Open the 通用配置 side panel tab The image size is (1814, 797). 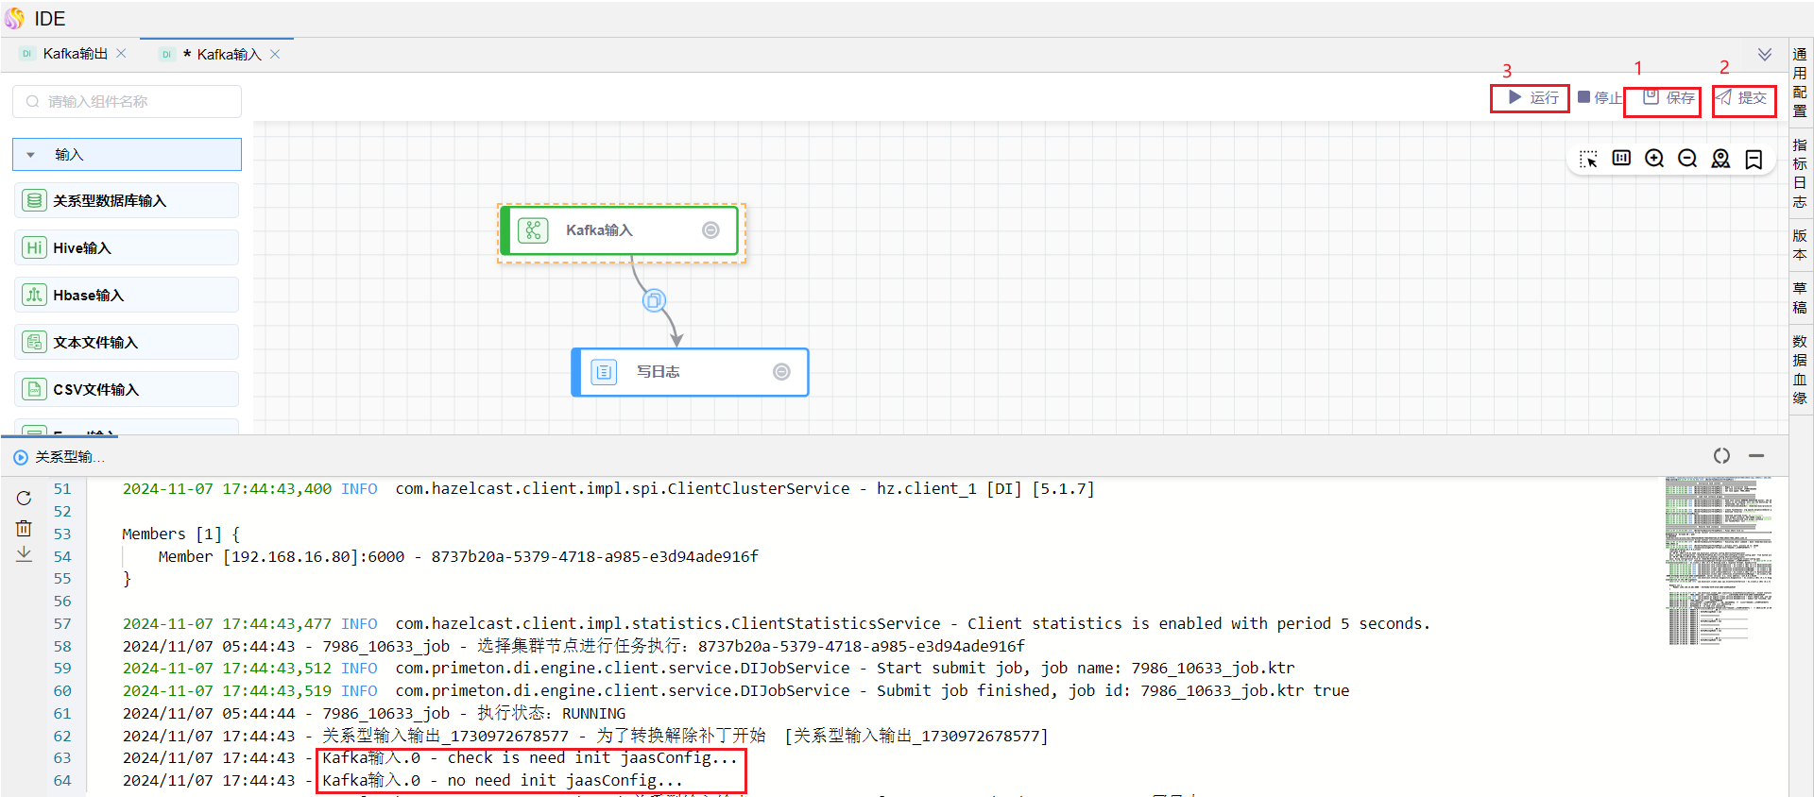click(1800, 82)
